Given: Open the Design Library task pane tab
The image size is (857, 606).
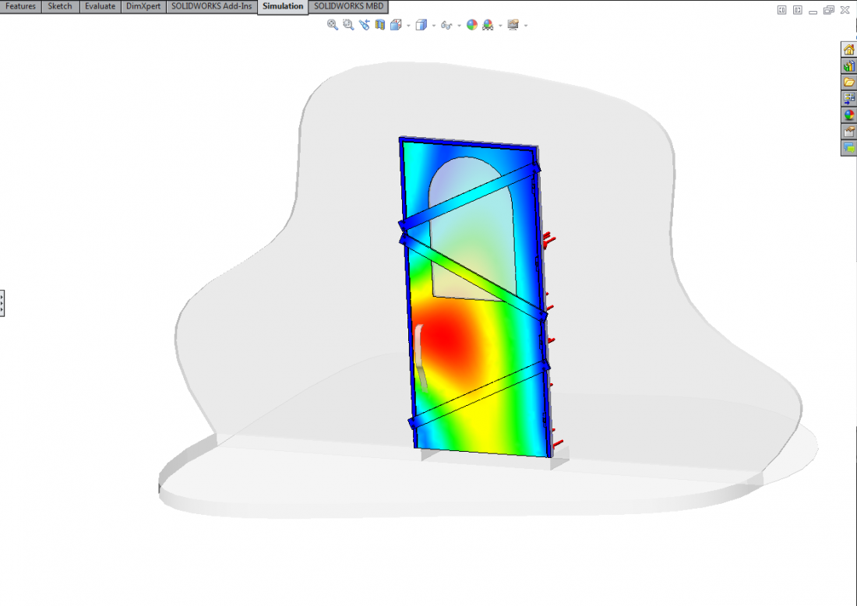Looking at the screenshot, I should point(848,66).
